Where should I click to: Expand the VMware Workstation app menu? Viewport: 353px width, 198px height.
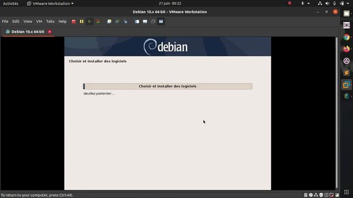[50, 3]
